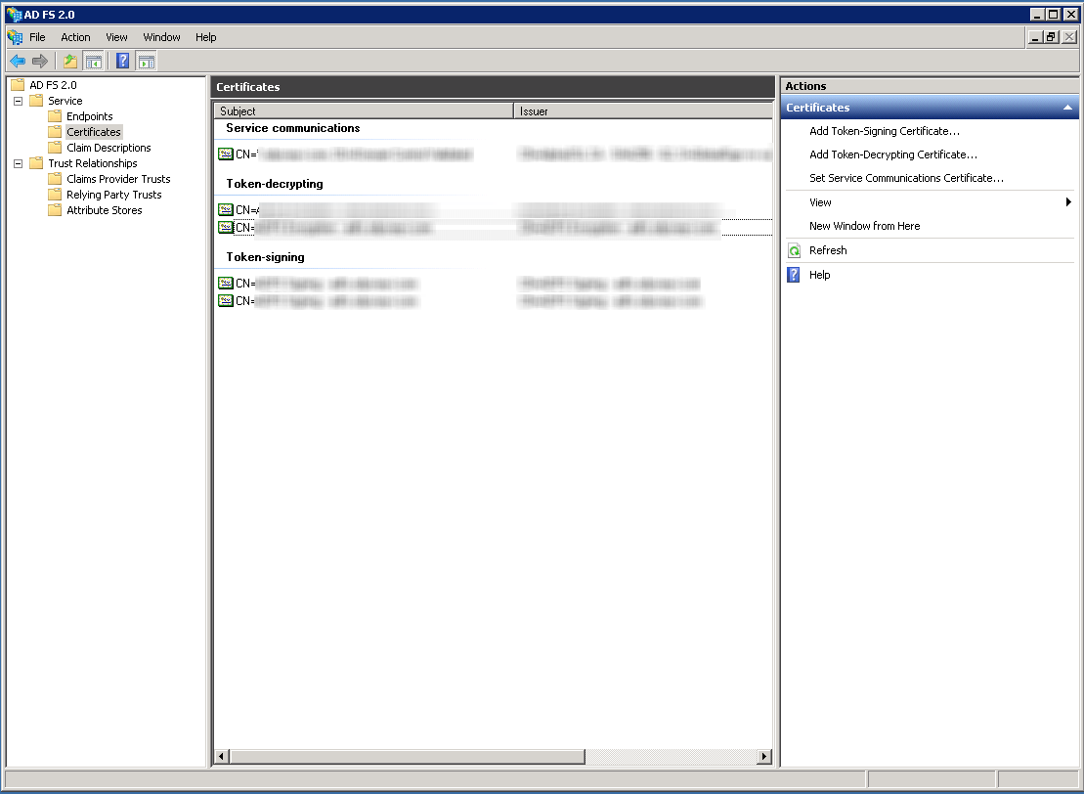Select the Trust Relationships tree item
The height and width of the screenshot is (794, 1084).
click(x=93, y=163)
